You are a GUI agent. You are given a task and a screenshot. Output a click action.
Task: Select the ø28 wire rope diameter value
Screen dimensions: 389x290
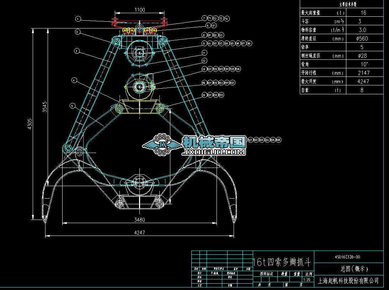coord(363,56)
